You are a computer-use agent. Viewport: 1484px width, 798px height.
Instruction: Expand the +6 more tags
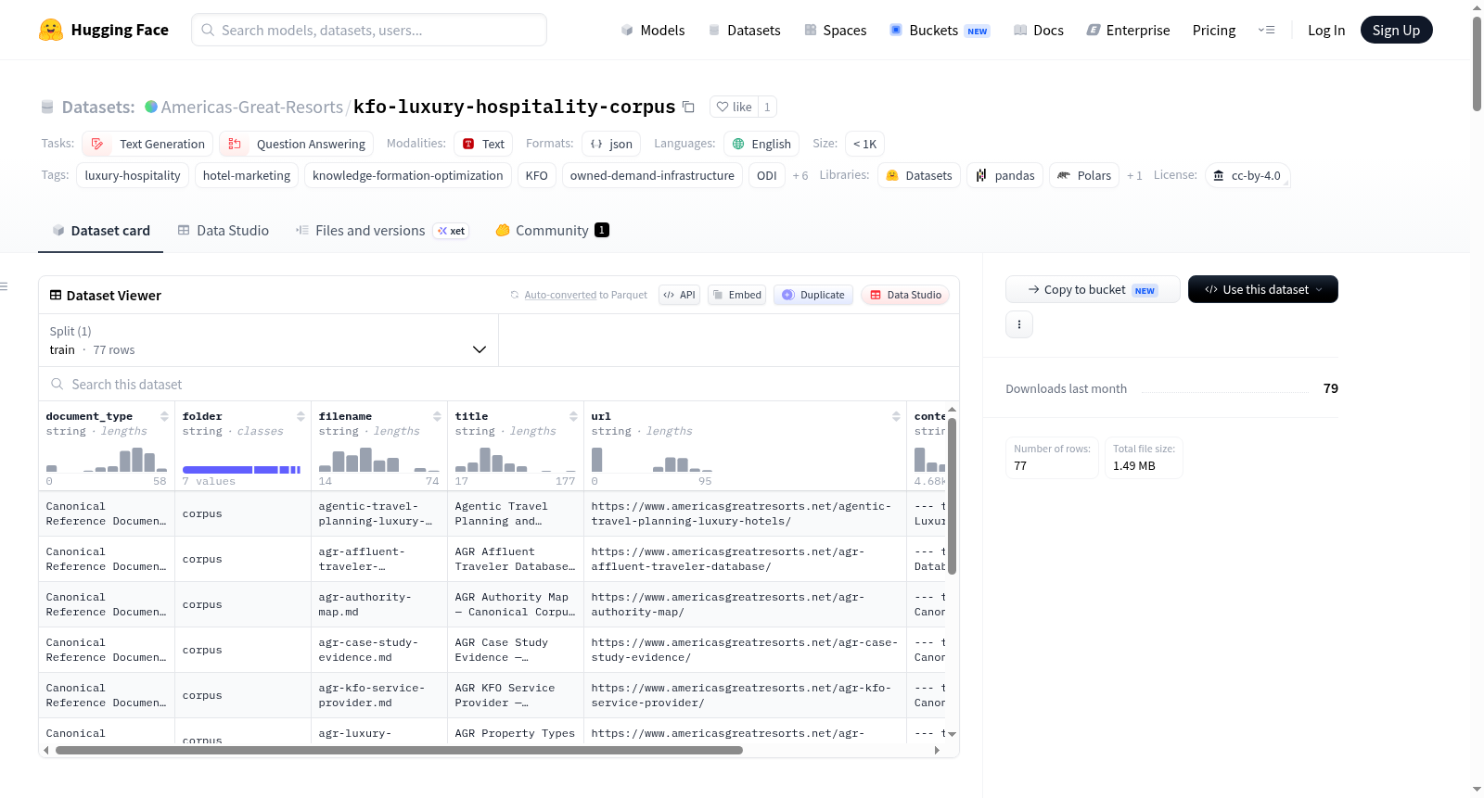pos(800,175)
